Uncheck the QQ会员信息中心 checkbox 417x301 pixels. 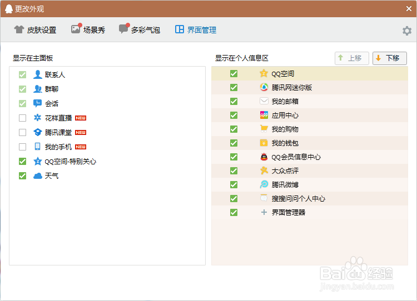pos(234,157)
